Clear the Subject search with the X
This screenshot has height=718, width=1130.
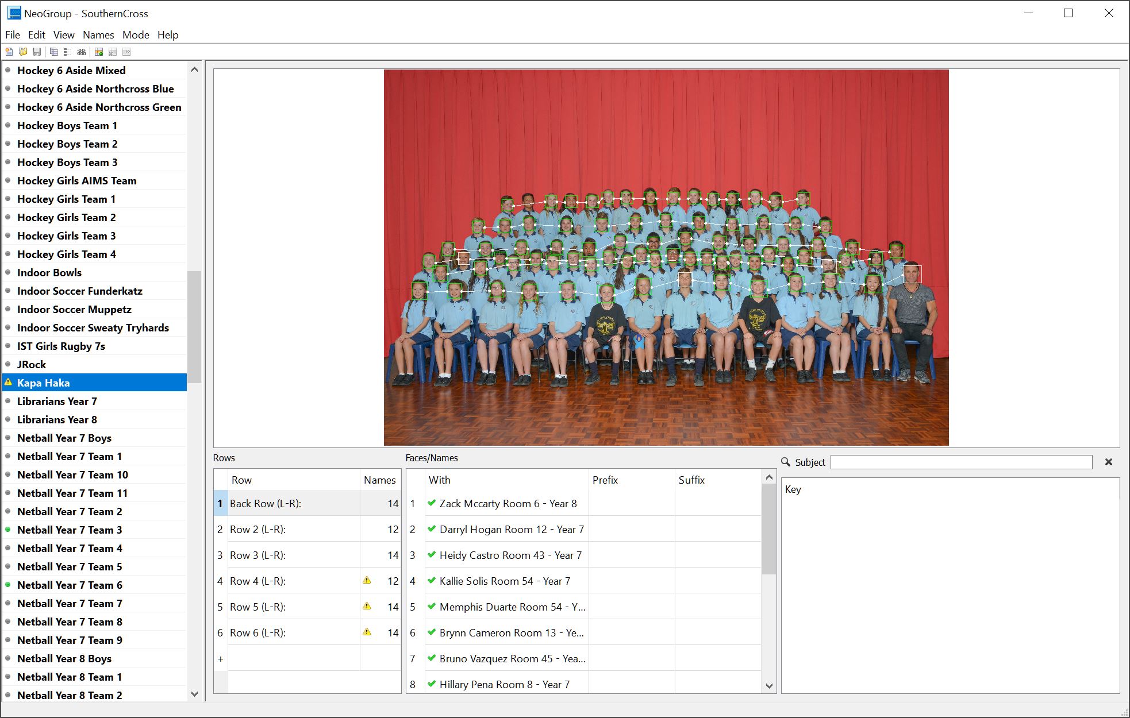(1109, 462)
